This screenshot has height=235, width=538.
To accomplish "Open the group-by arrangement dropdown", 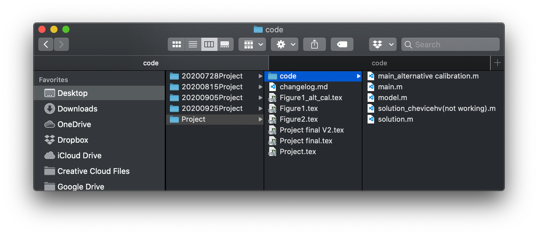I will click(x=252, y=44).
